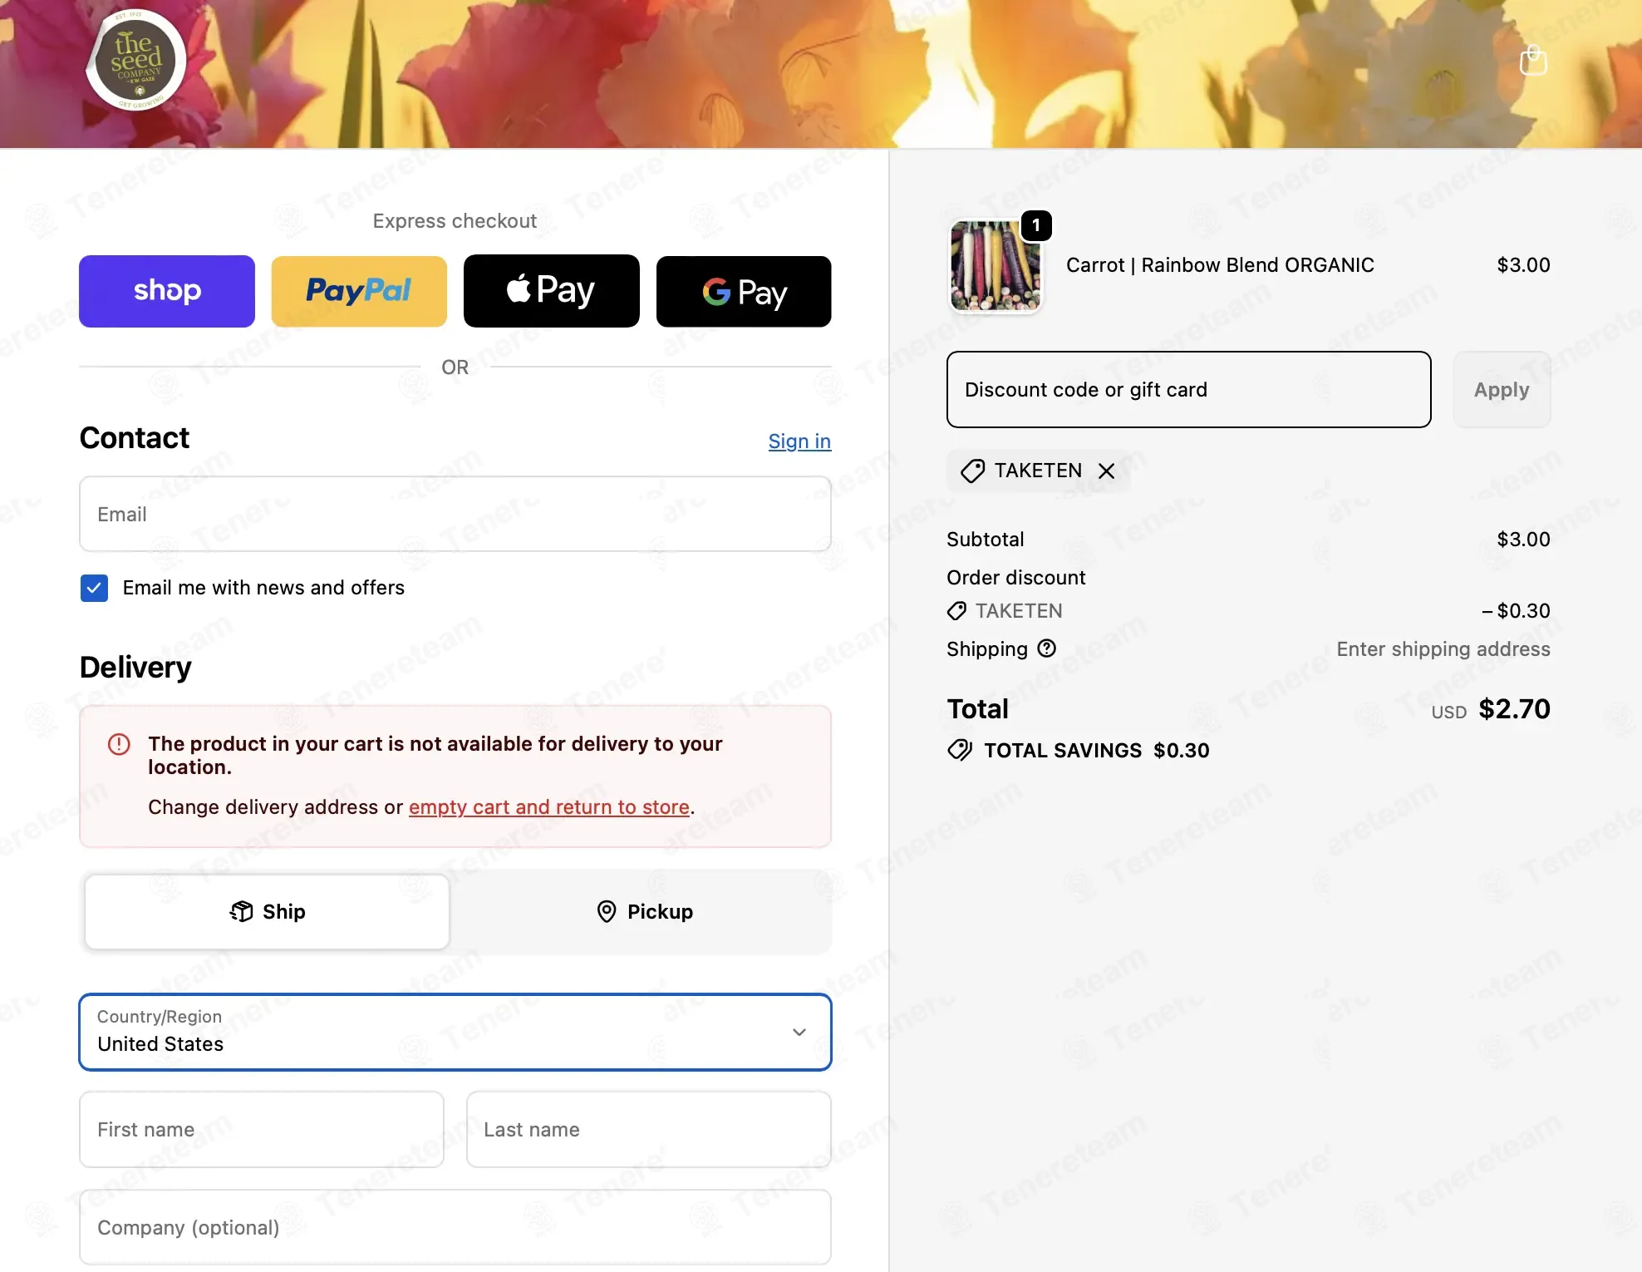Check out with Shop Pay
Viewport: 1642px width, 1272px height.
167,291
